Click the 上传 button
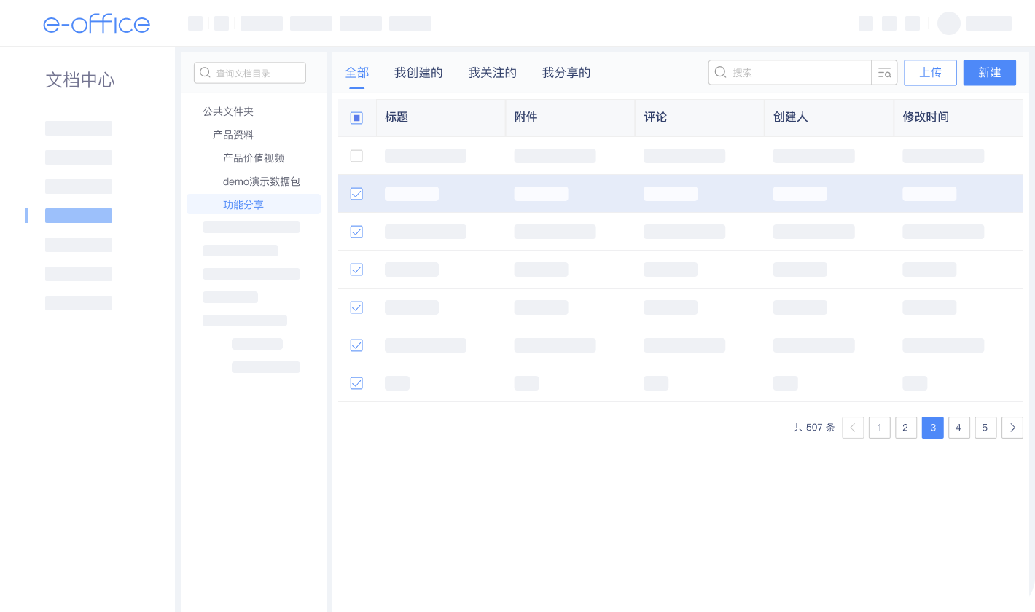 coord(931,73)
